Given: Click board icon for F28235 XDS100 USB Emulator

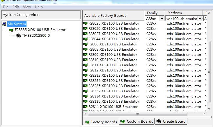Looking at the screenshot, I should [86, 86].
